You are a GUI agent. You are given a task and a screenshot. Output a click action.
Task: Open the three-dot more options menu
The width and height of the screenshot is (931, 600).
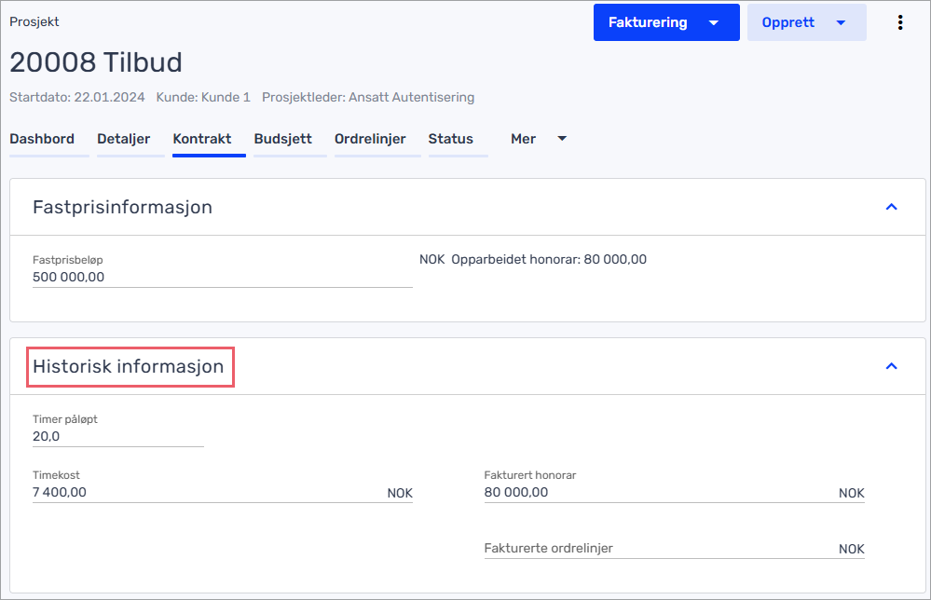[x=899, y=22]
